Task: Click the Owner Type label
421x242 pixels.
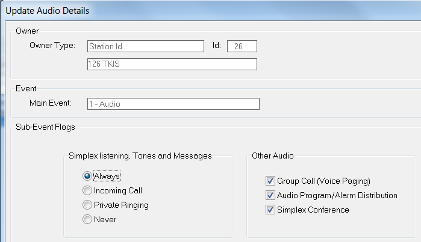Action: point(52,45)
